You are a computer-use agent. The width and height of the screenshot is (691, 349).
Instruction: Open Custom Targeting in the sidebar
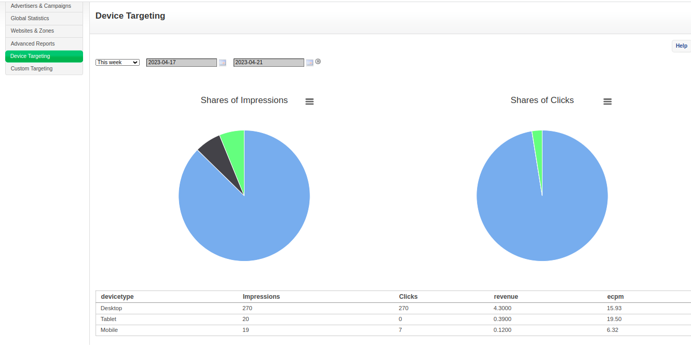[x=32, y=69]
